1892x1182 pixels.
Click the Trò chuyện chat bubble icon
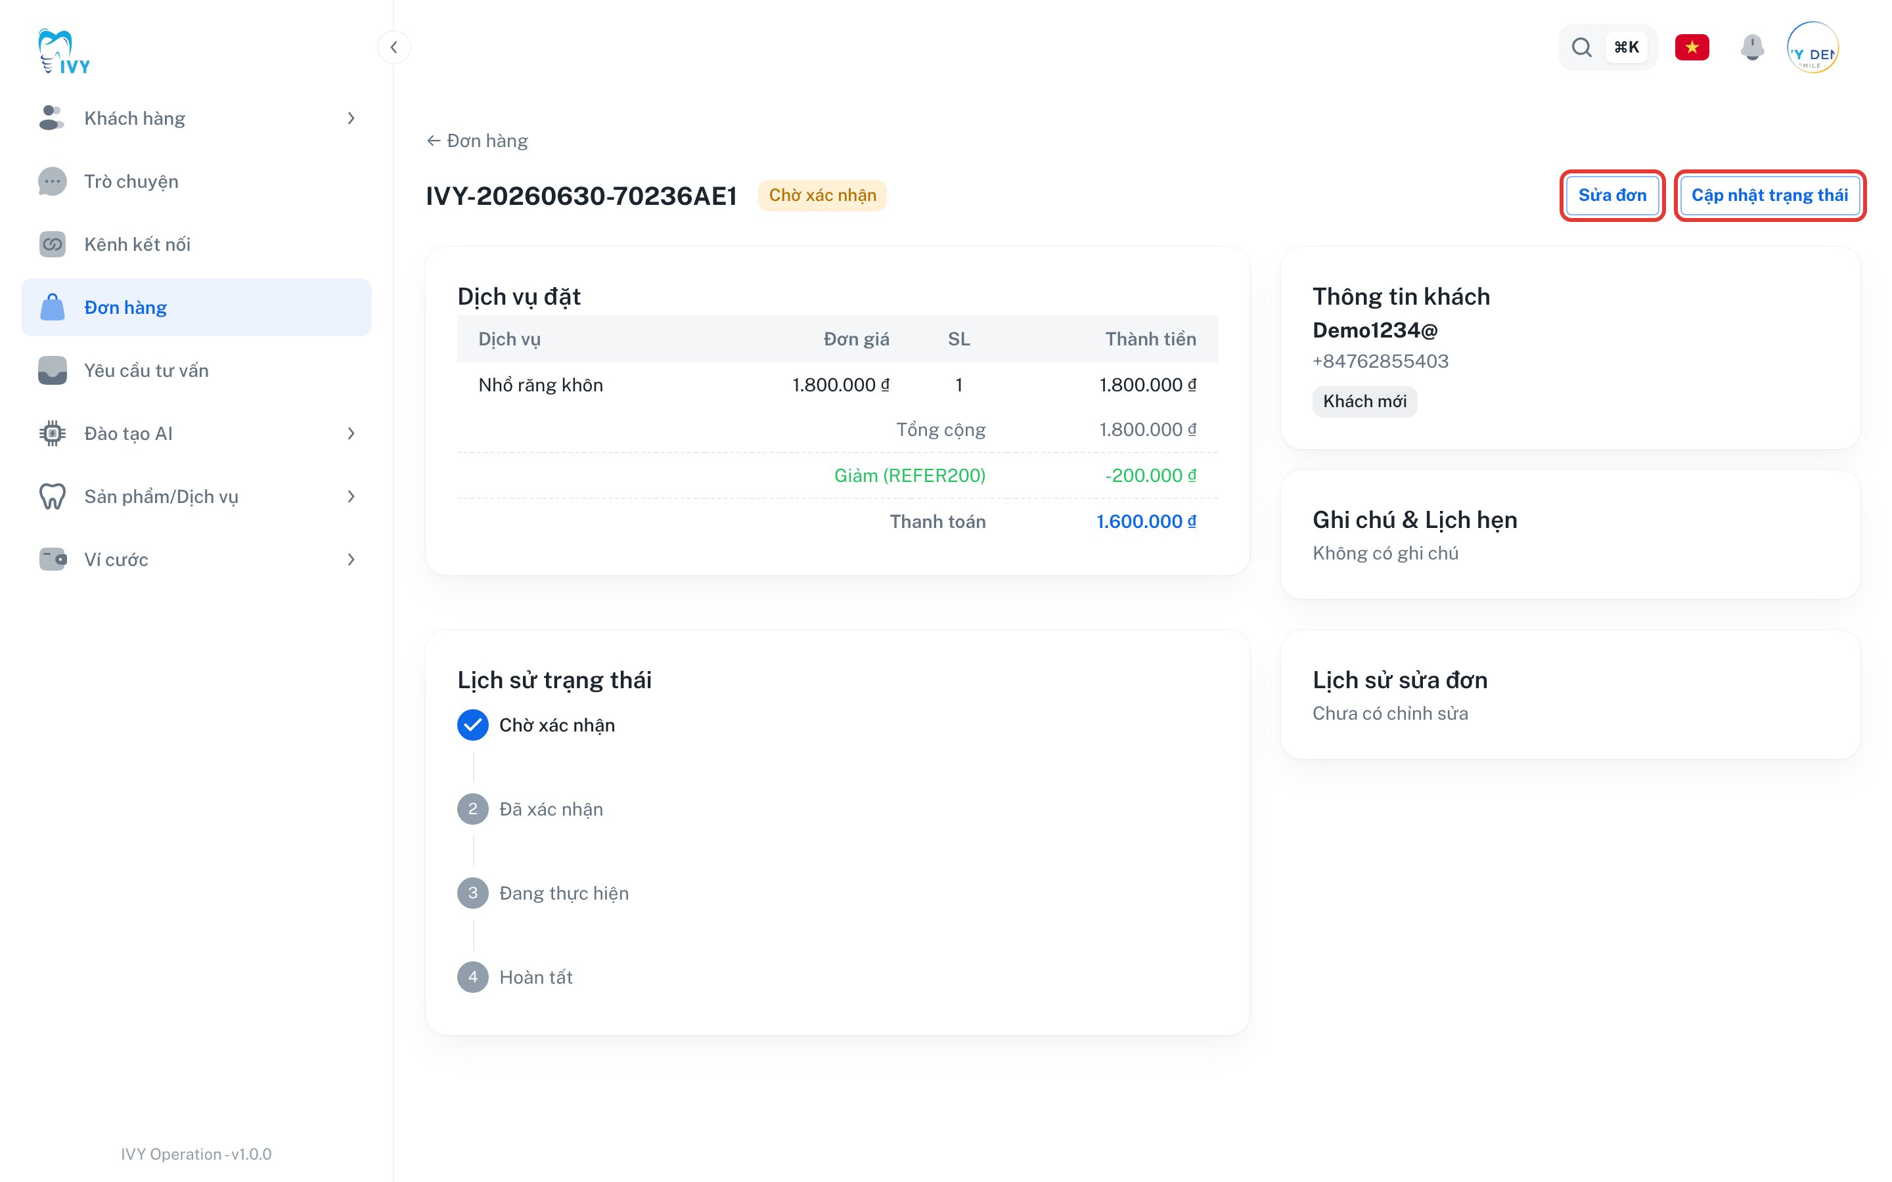pos(53,181)
